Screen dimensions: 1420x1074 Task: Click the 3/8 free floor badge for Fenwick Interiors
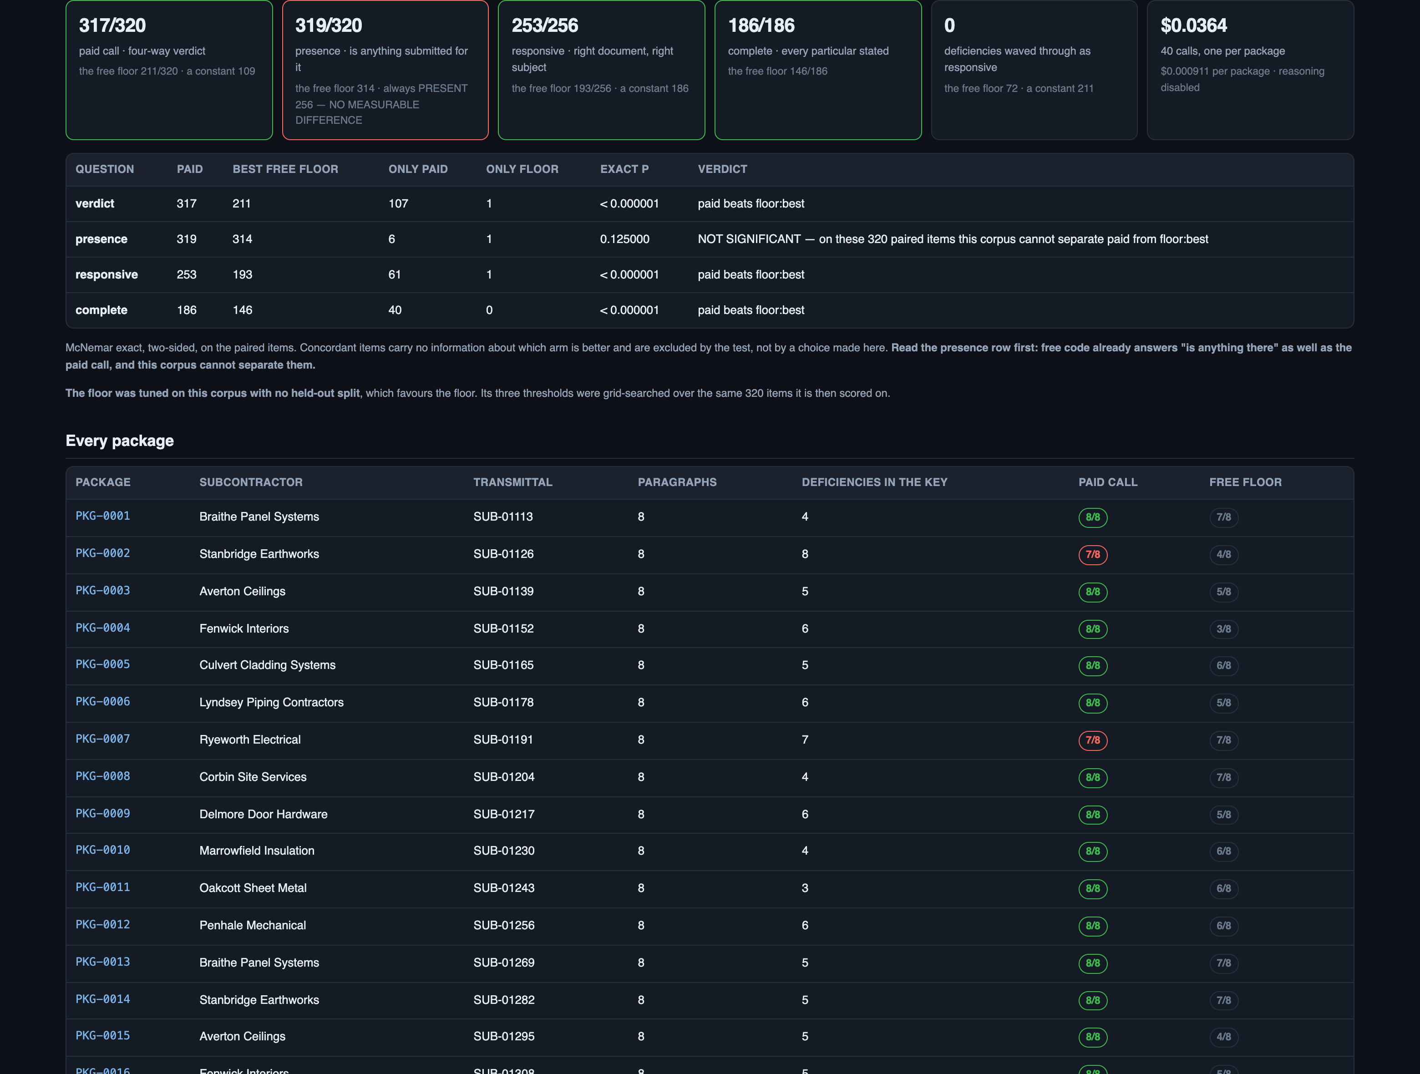[x=1223, y=628]
